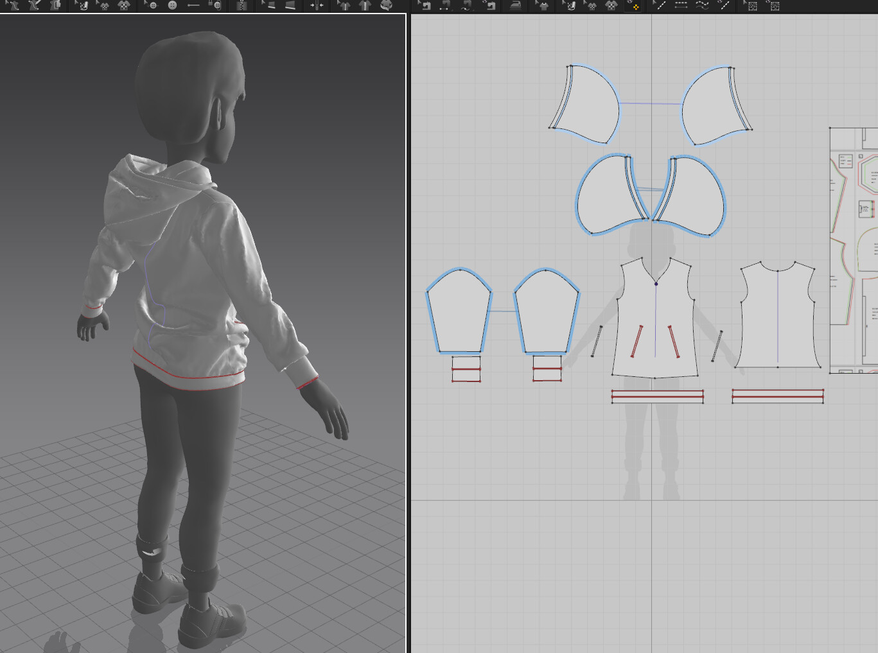Toggle the Show Sewing eye icon
Image resolution: width=878 pixels, height=653 pixels.
pyautogui.click(x=489, y=6)
